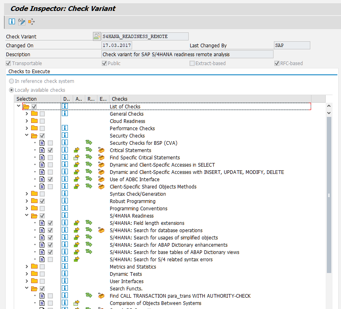Open the info icon for Performance Checks

tap(65, 128)
